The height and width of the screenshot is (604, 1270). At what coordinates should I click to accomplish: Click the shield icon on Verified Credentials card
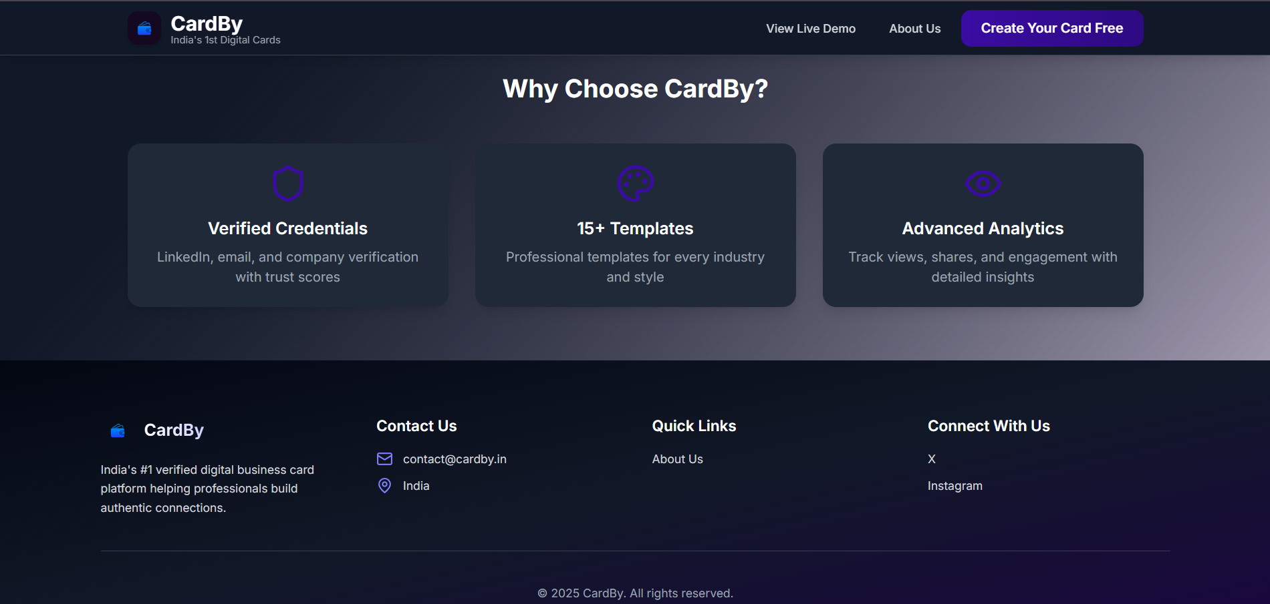tap(288, 184)
